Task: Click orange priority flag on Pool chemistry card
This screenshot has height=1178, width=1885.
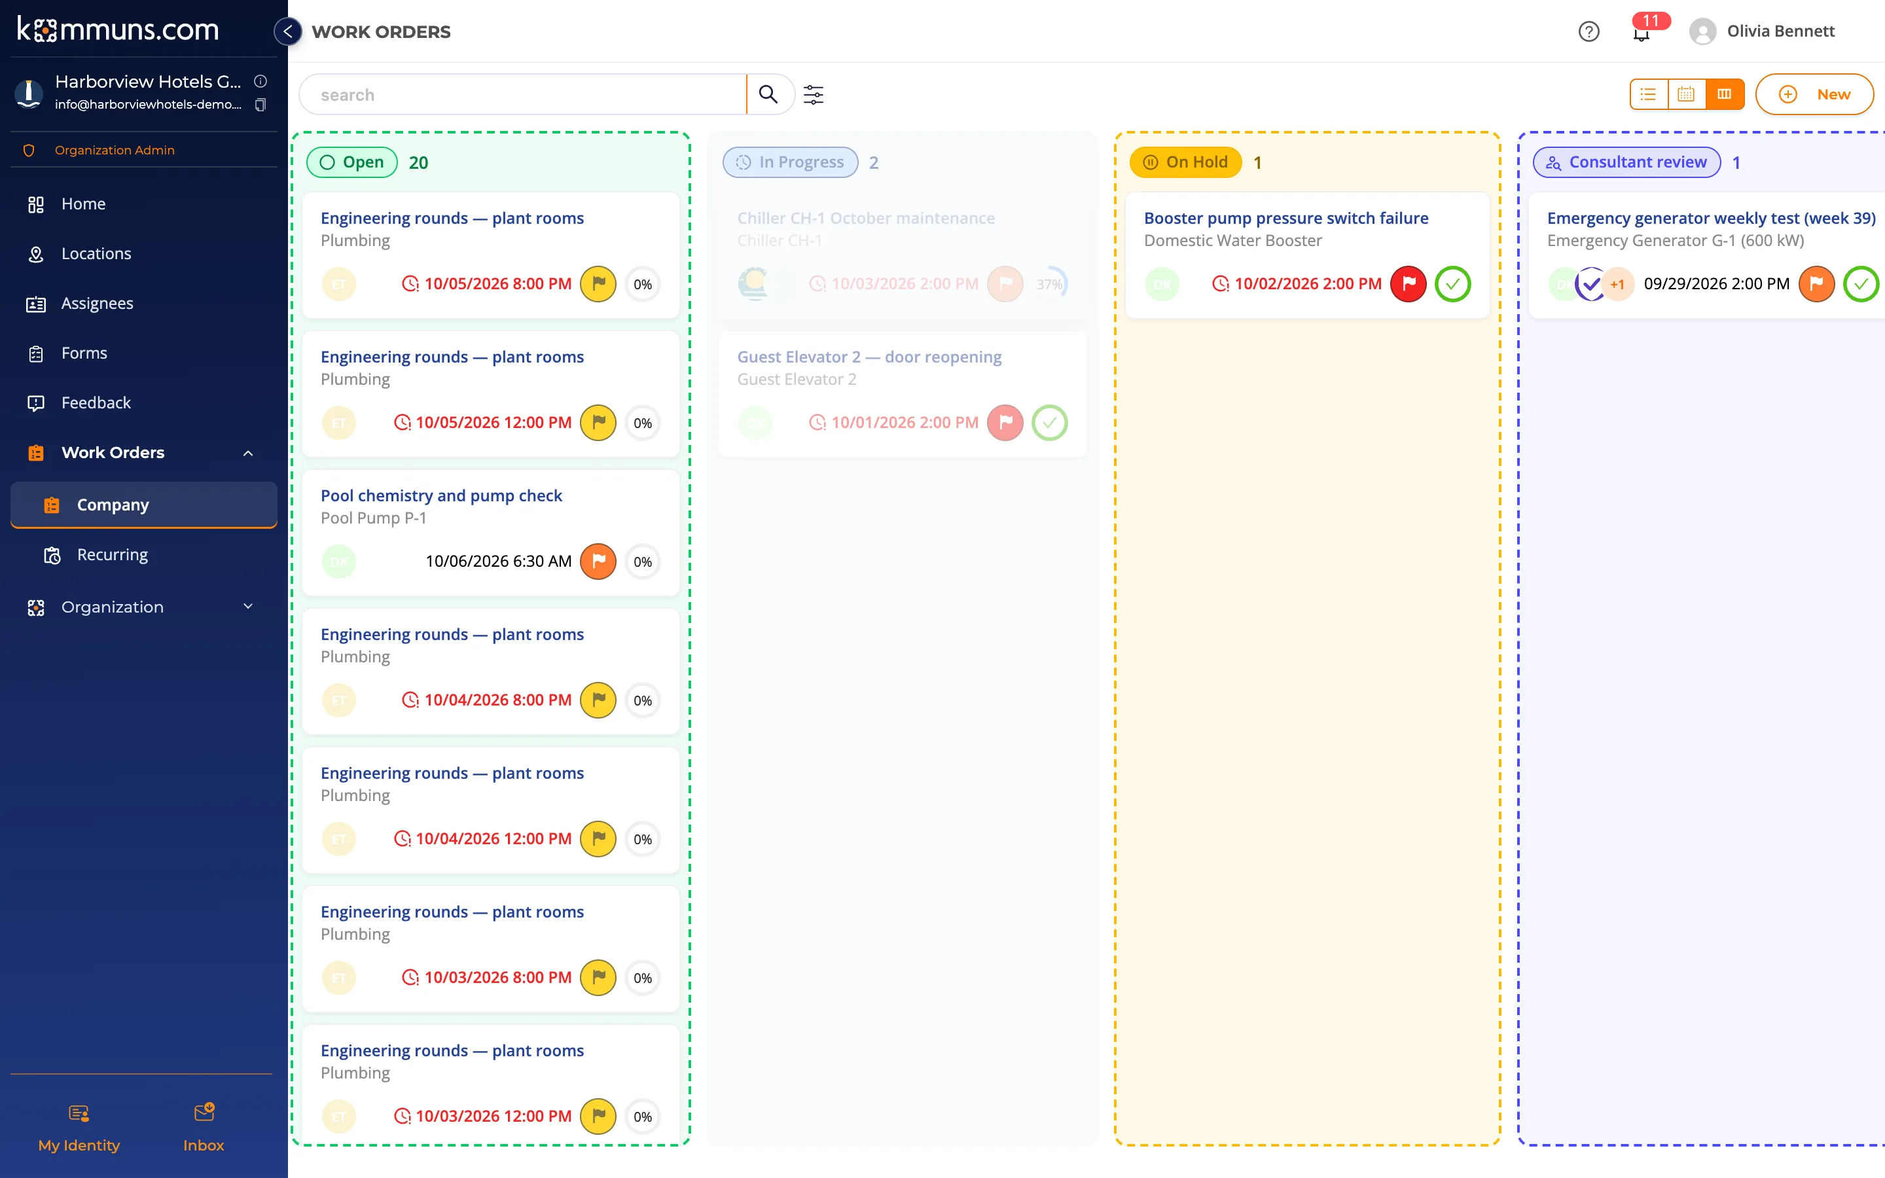Action: point(598,562)
